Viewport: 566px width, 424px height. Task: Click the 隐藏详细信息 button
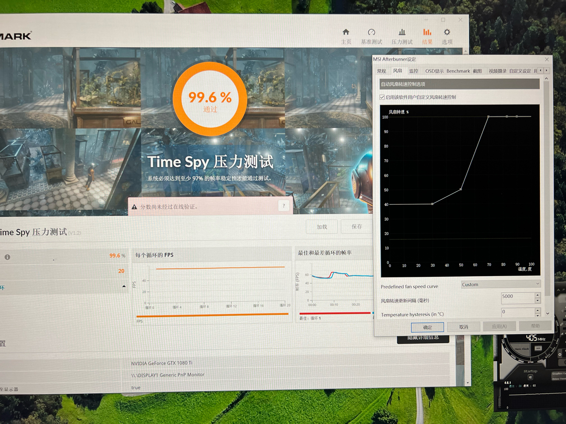click(423, 338)
